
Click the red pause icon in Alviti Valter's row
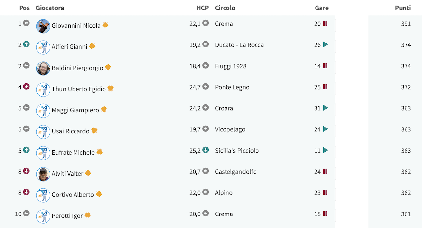click(x=325, y=171)
